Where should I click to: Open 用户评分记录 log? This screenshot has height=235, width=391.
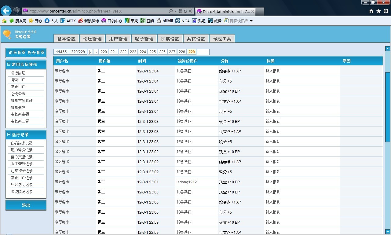click(x=21, y=150)
